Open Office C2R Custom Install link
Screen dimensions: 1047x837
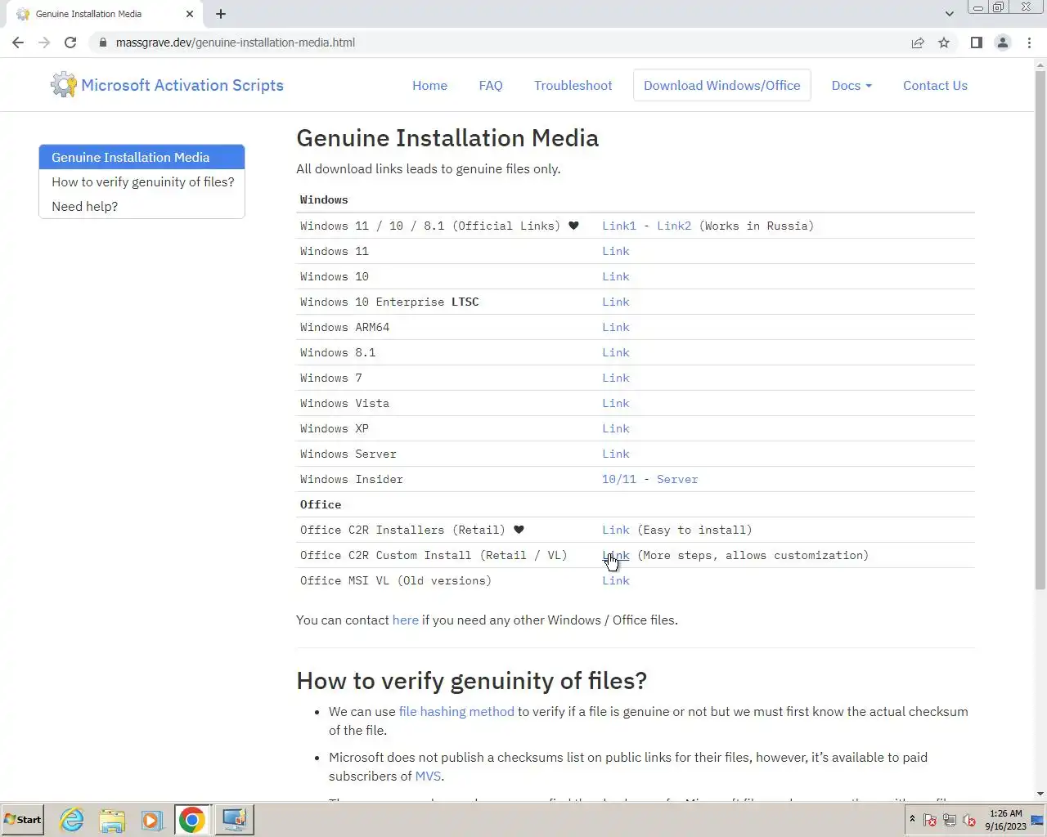[x=616, y=555]
